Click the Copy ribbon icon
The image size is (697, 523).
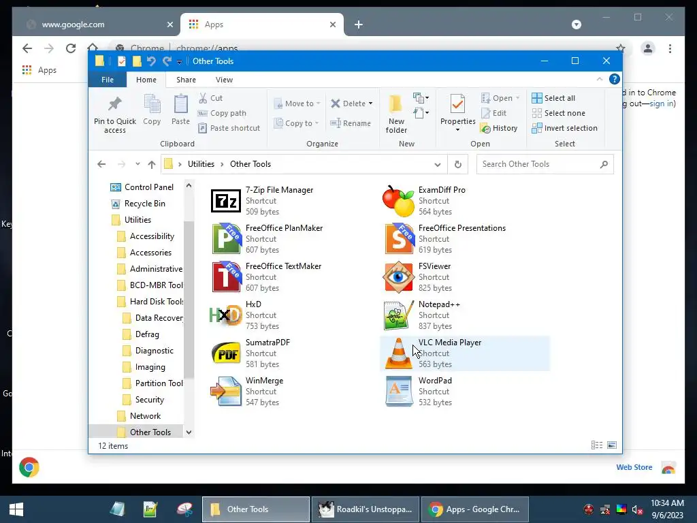click(152, 110)
